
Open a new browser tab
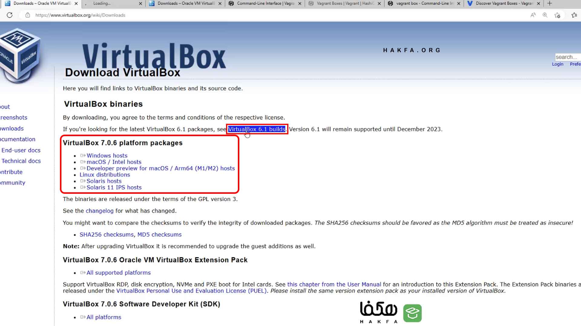point(550,3)
